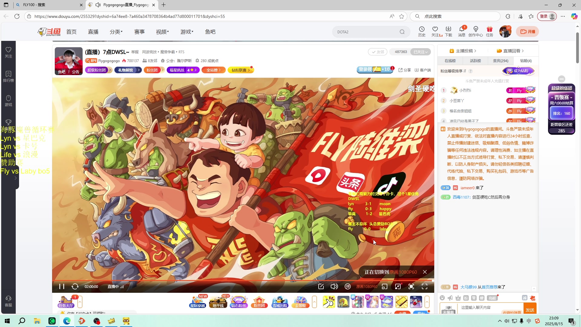The image size is (581, 327).
Task: Open sidebar 排行榜 ranking icon
Action: pos(8,76)
